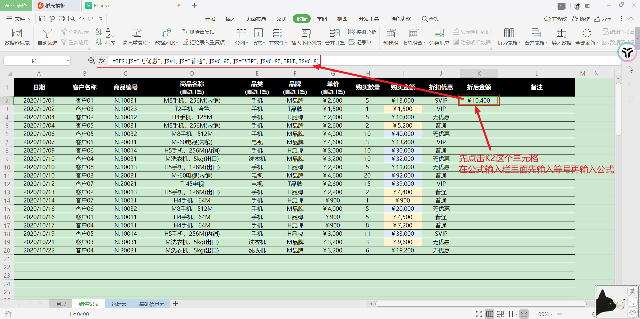The image size is (640, 319).
Task: Click the Save icon in quick toolbar
Action: click(x=42, y=19)
